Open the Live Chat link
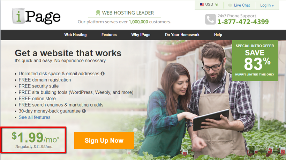The height and width of the screenshot is (160, 286). pos(242,5)
